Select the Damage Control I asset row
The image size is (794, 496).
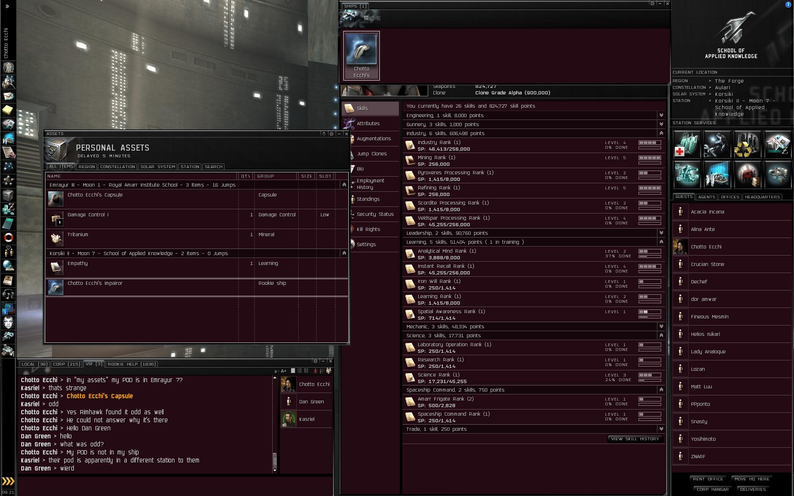(197, 219)
